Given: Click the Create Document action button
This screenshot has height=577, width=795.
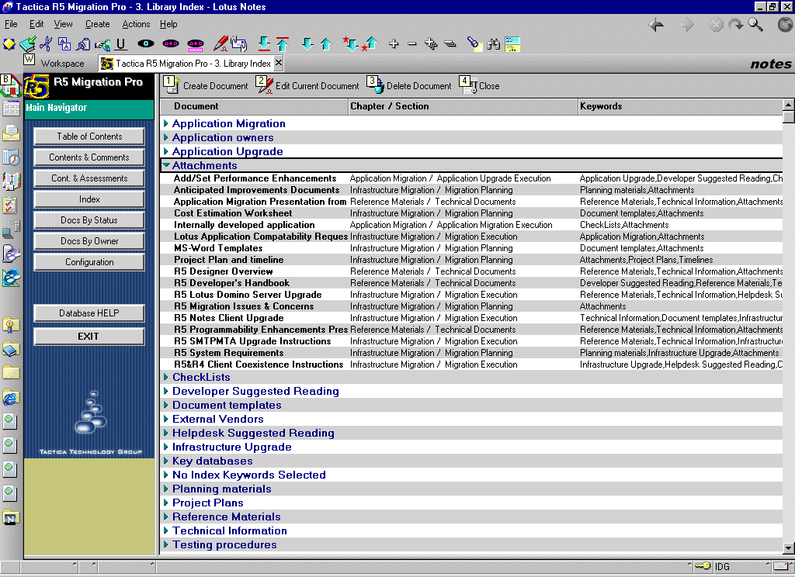Looking at the screenshot, I should (206, 85).
